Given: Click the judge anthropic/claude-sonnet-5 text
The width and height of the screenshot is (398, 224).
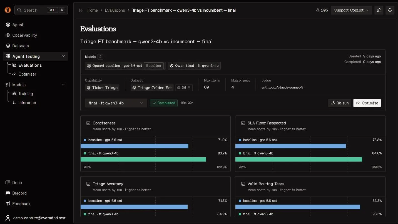Looking at the screenshot, I should pyautogui.click(x=282, y=88).
